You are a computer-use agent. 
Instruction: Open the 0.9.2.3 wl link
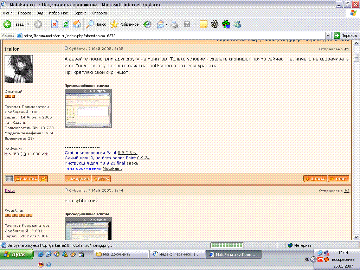click(127, 153)
